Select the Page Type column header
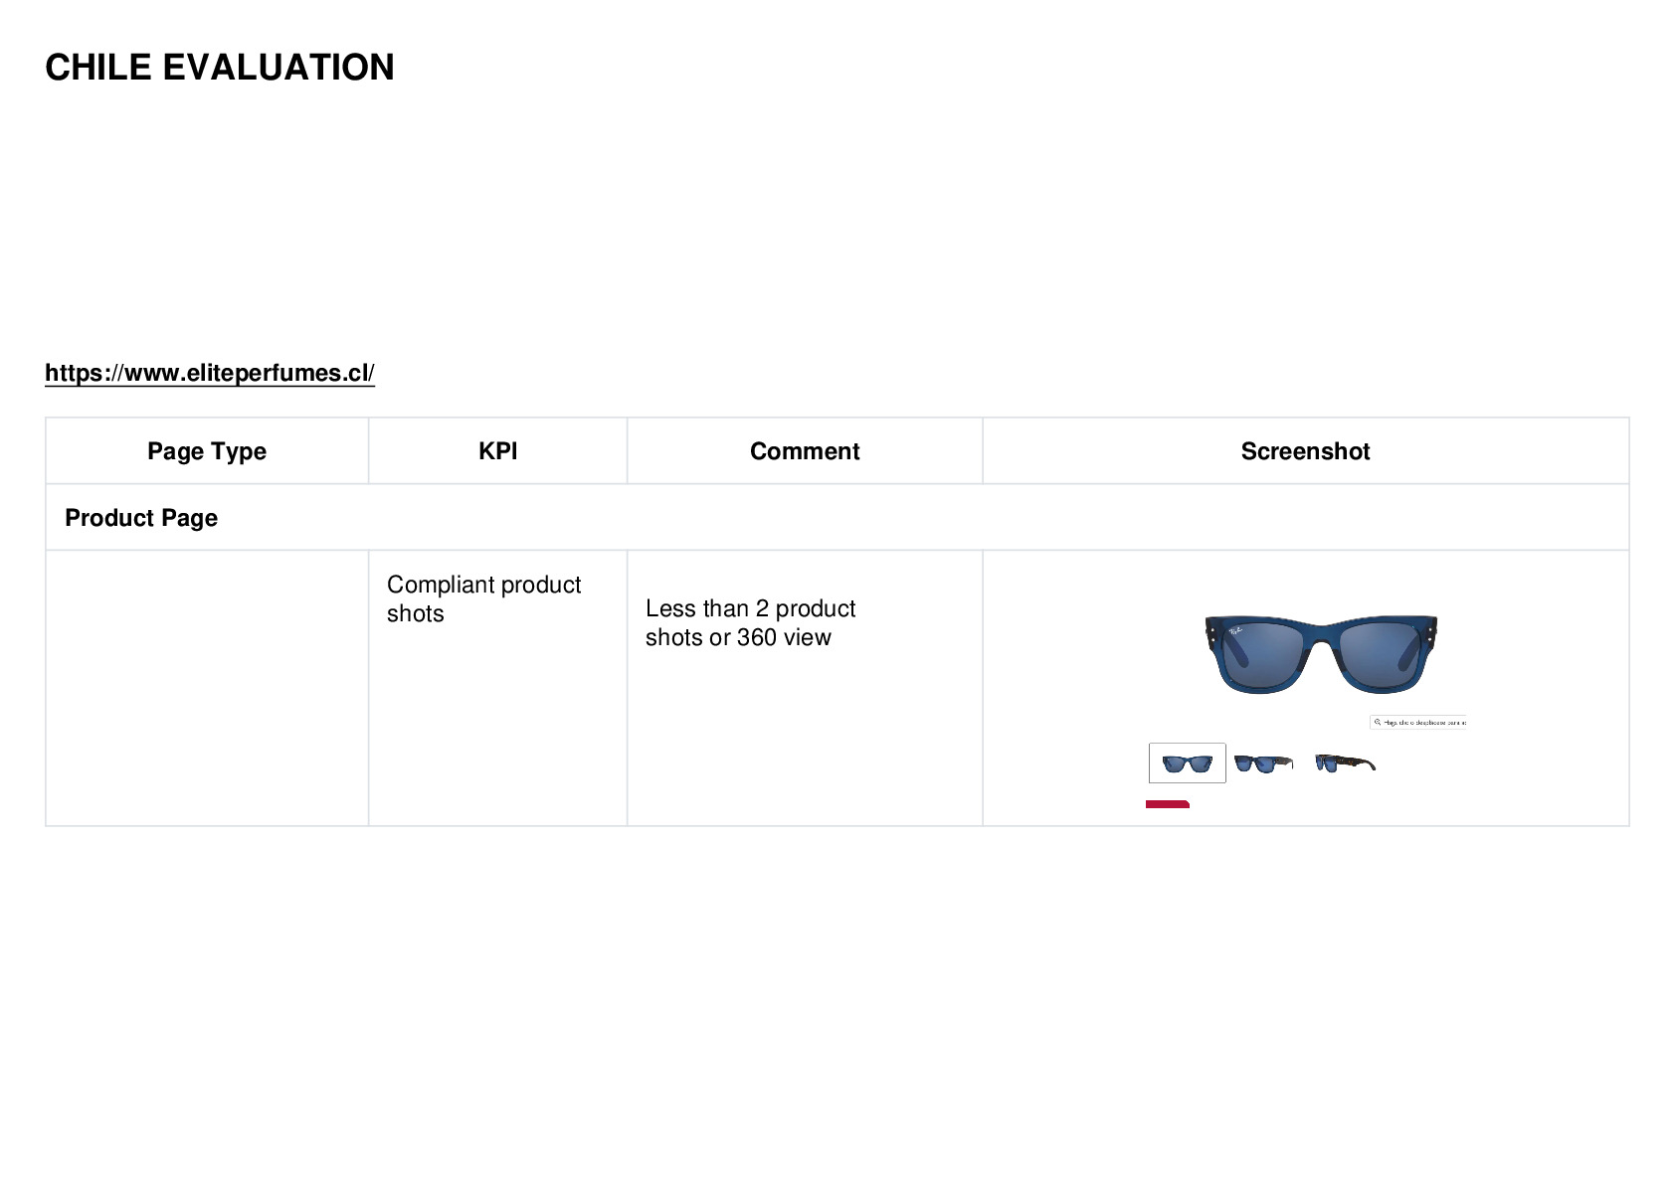 point(207,451)
